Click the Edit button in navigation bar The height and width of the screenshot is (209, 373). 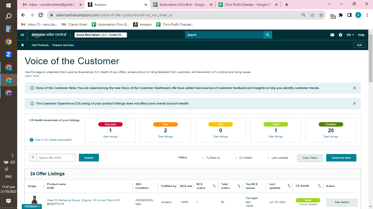tap(360, 45)
